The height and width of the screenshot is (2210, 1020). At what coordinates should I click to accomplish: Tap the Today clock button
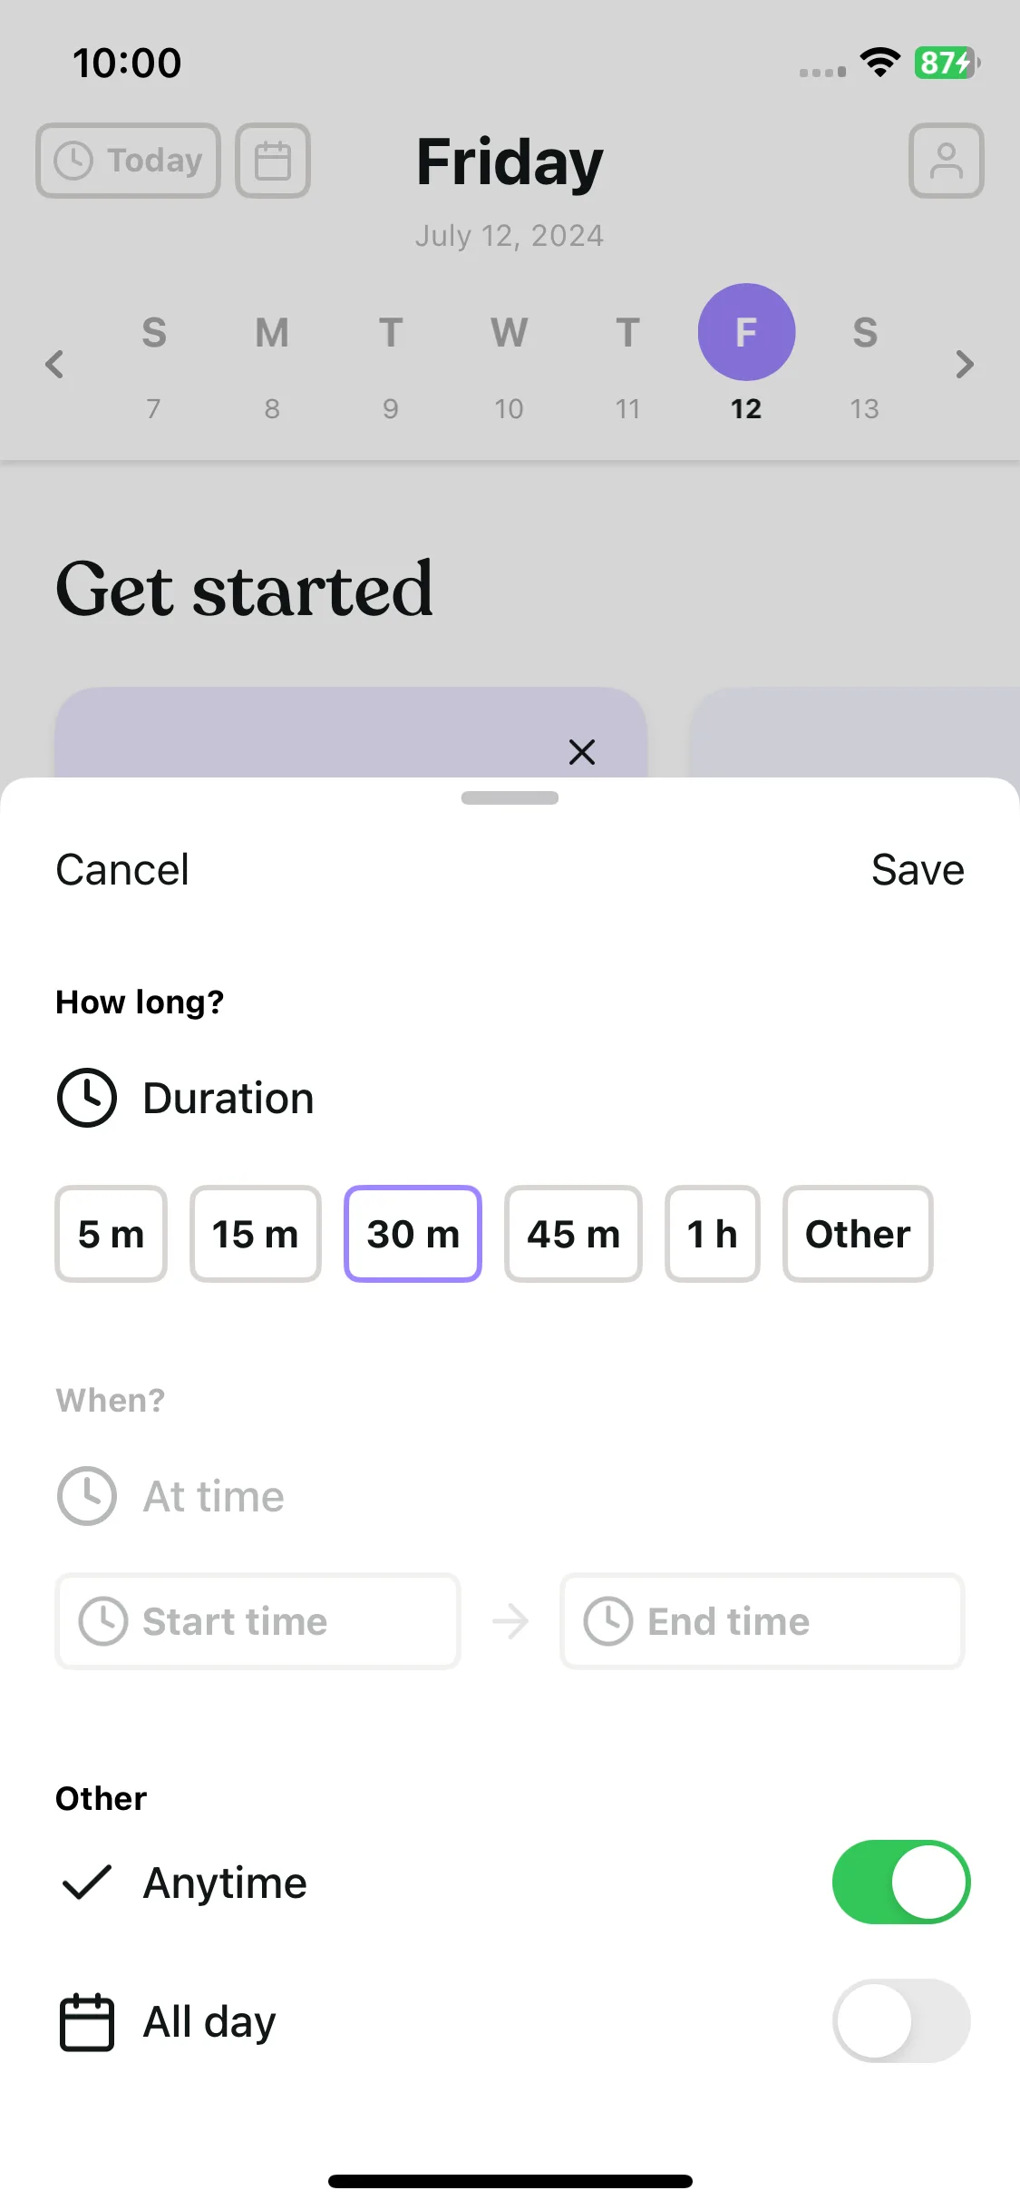coord(128,161)
